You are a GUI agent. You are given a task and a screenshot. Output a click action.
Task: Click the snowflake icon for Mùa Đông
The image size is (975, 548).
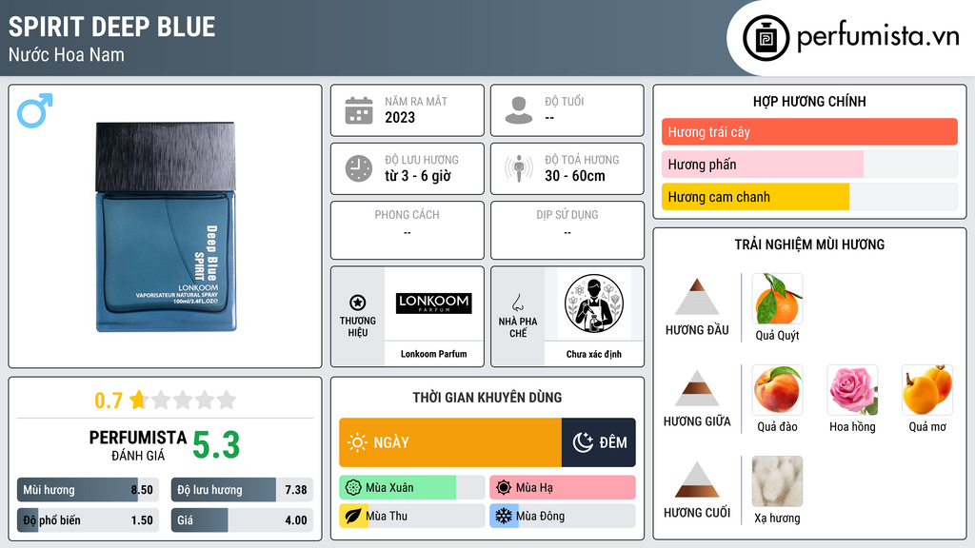pyautogui.click(x=503, y=516)
